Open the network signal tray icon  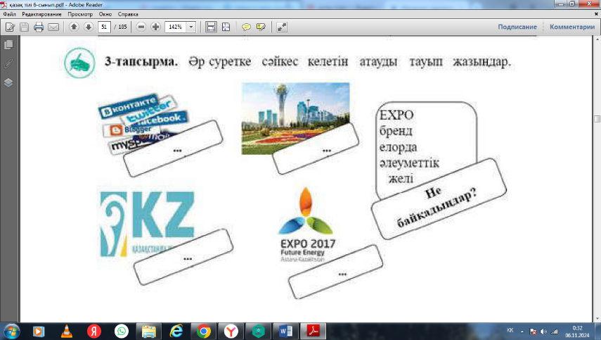pos(554,332)
